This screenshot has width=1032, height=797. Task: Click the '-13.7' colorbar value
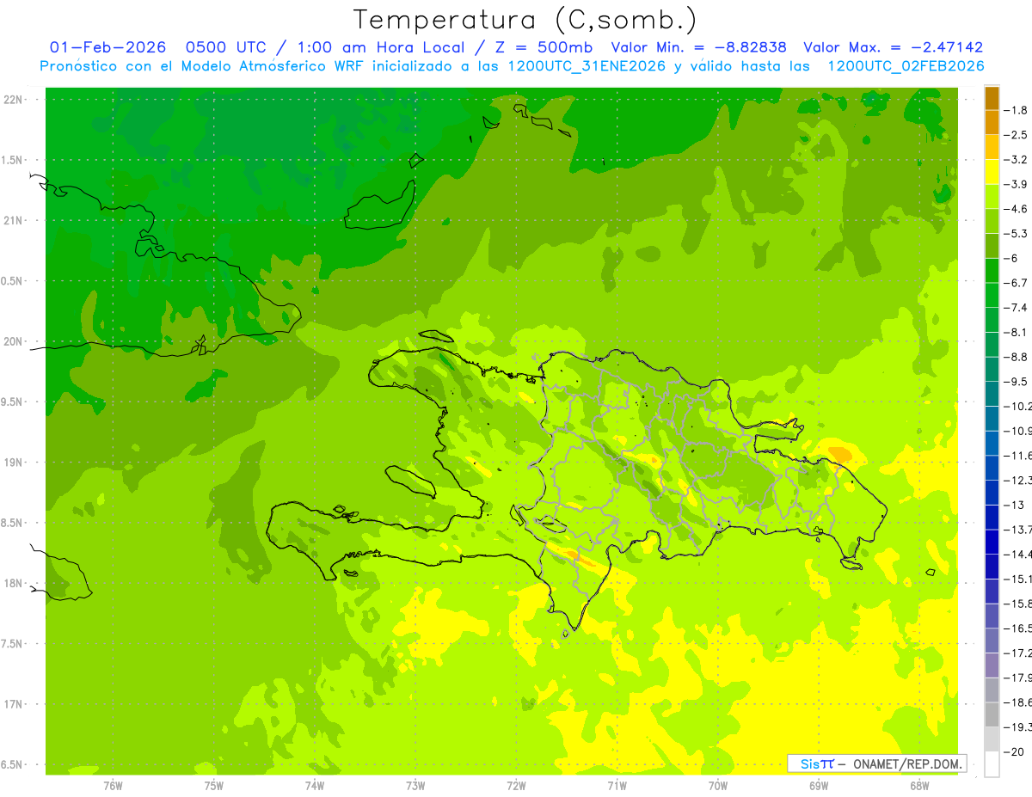[1018, 530]
